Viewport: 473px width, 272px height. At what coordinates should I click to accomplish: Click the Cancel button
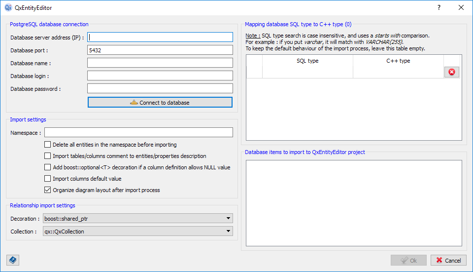pyautogui.click(x=448, y=260)
